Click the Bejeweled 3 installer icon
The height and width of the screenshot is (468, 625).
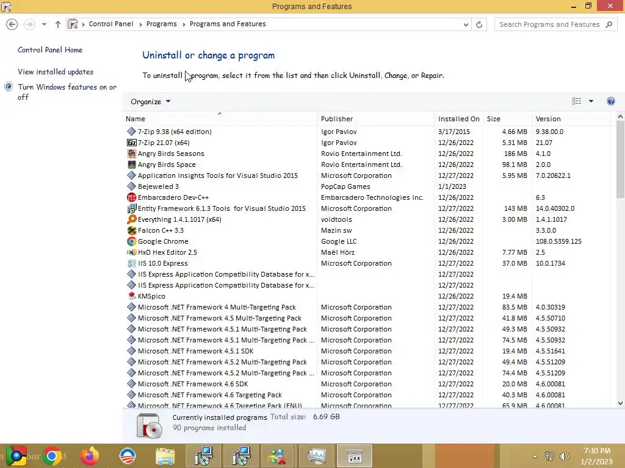[132, 186]
